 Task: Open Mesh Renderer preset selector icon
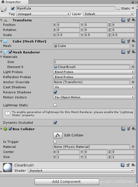click(x=128, y=52)
